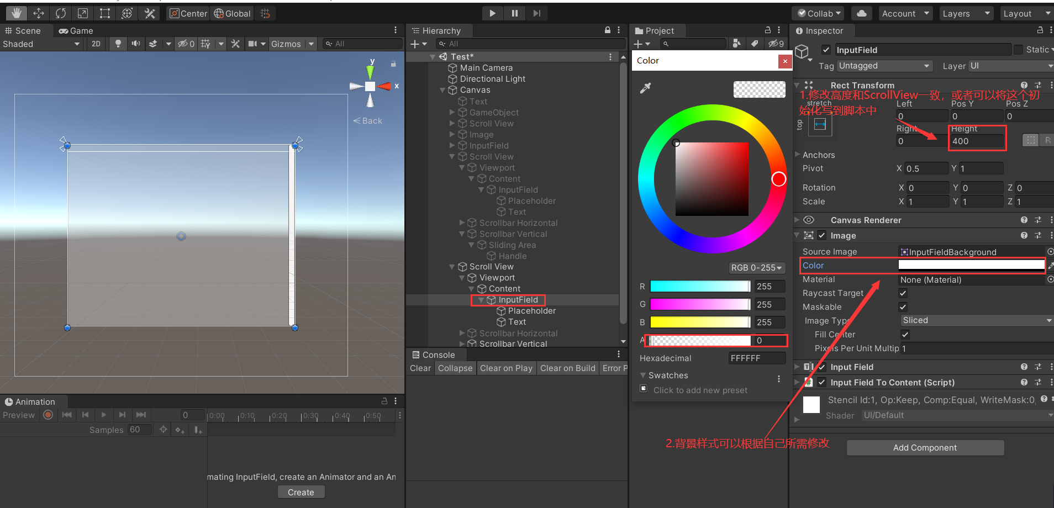Toggle Raycast Target checkbox
Viewport: 1054px width, 508px height.
903,293
